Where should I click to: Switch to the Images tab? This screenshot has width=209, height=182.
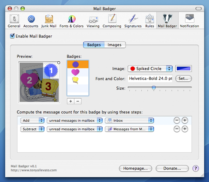115,45
